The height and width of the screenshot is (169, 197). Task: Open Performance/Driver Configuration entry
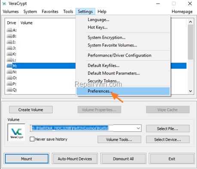123,55
